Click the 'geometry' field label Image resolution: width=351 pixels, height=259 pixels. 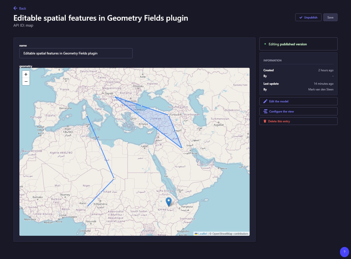point(26,66)
